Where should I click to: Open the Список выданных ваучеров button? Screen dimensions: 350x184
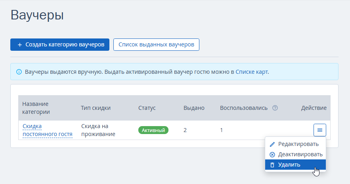(156, 45)
